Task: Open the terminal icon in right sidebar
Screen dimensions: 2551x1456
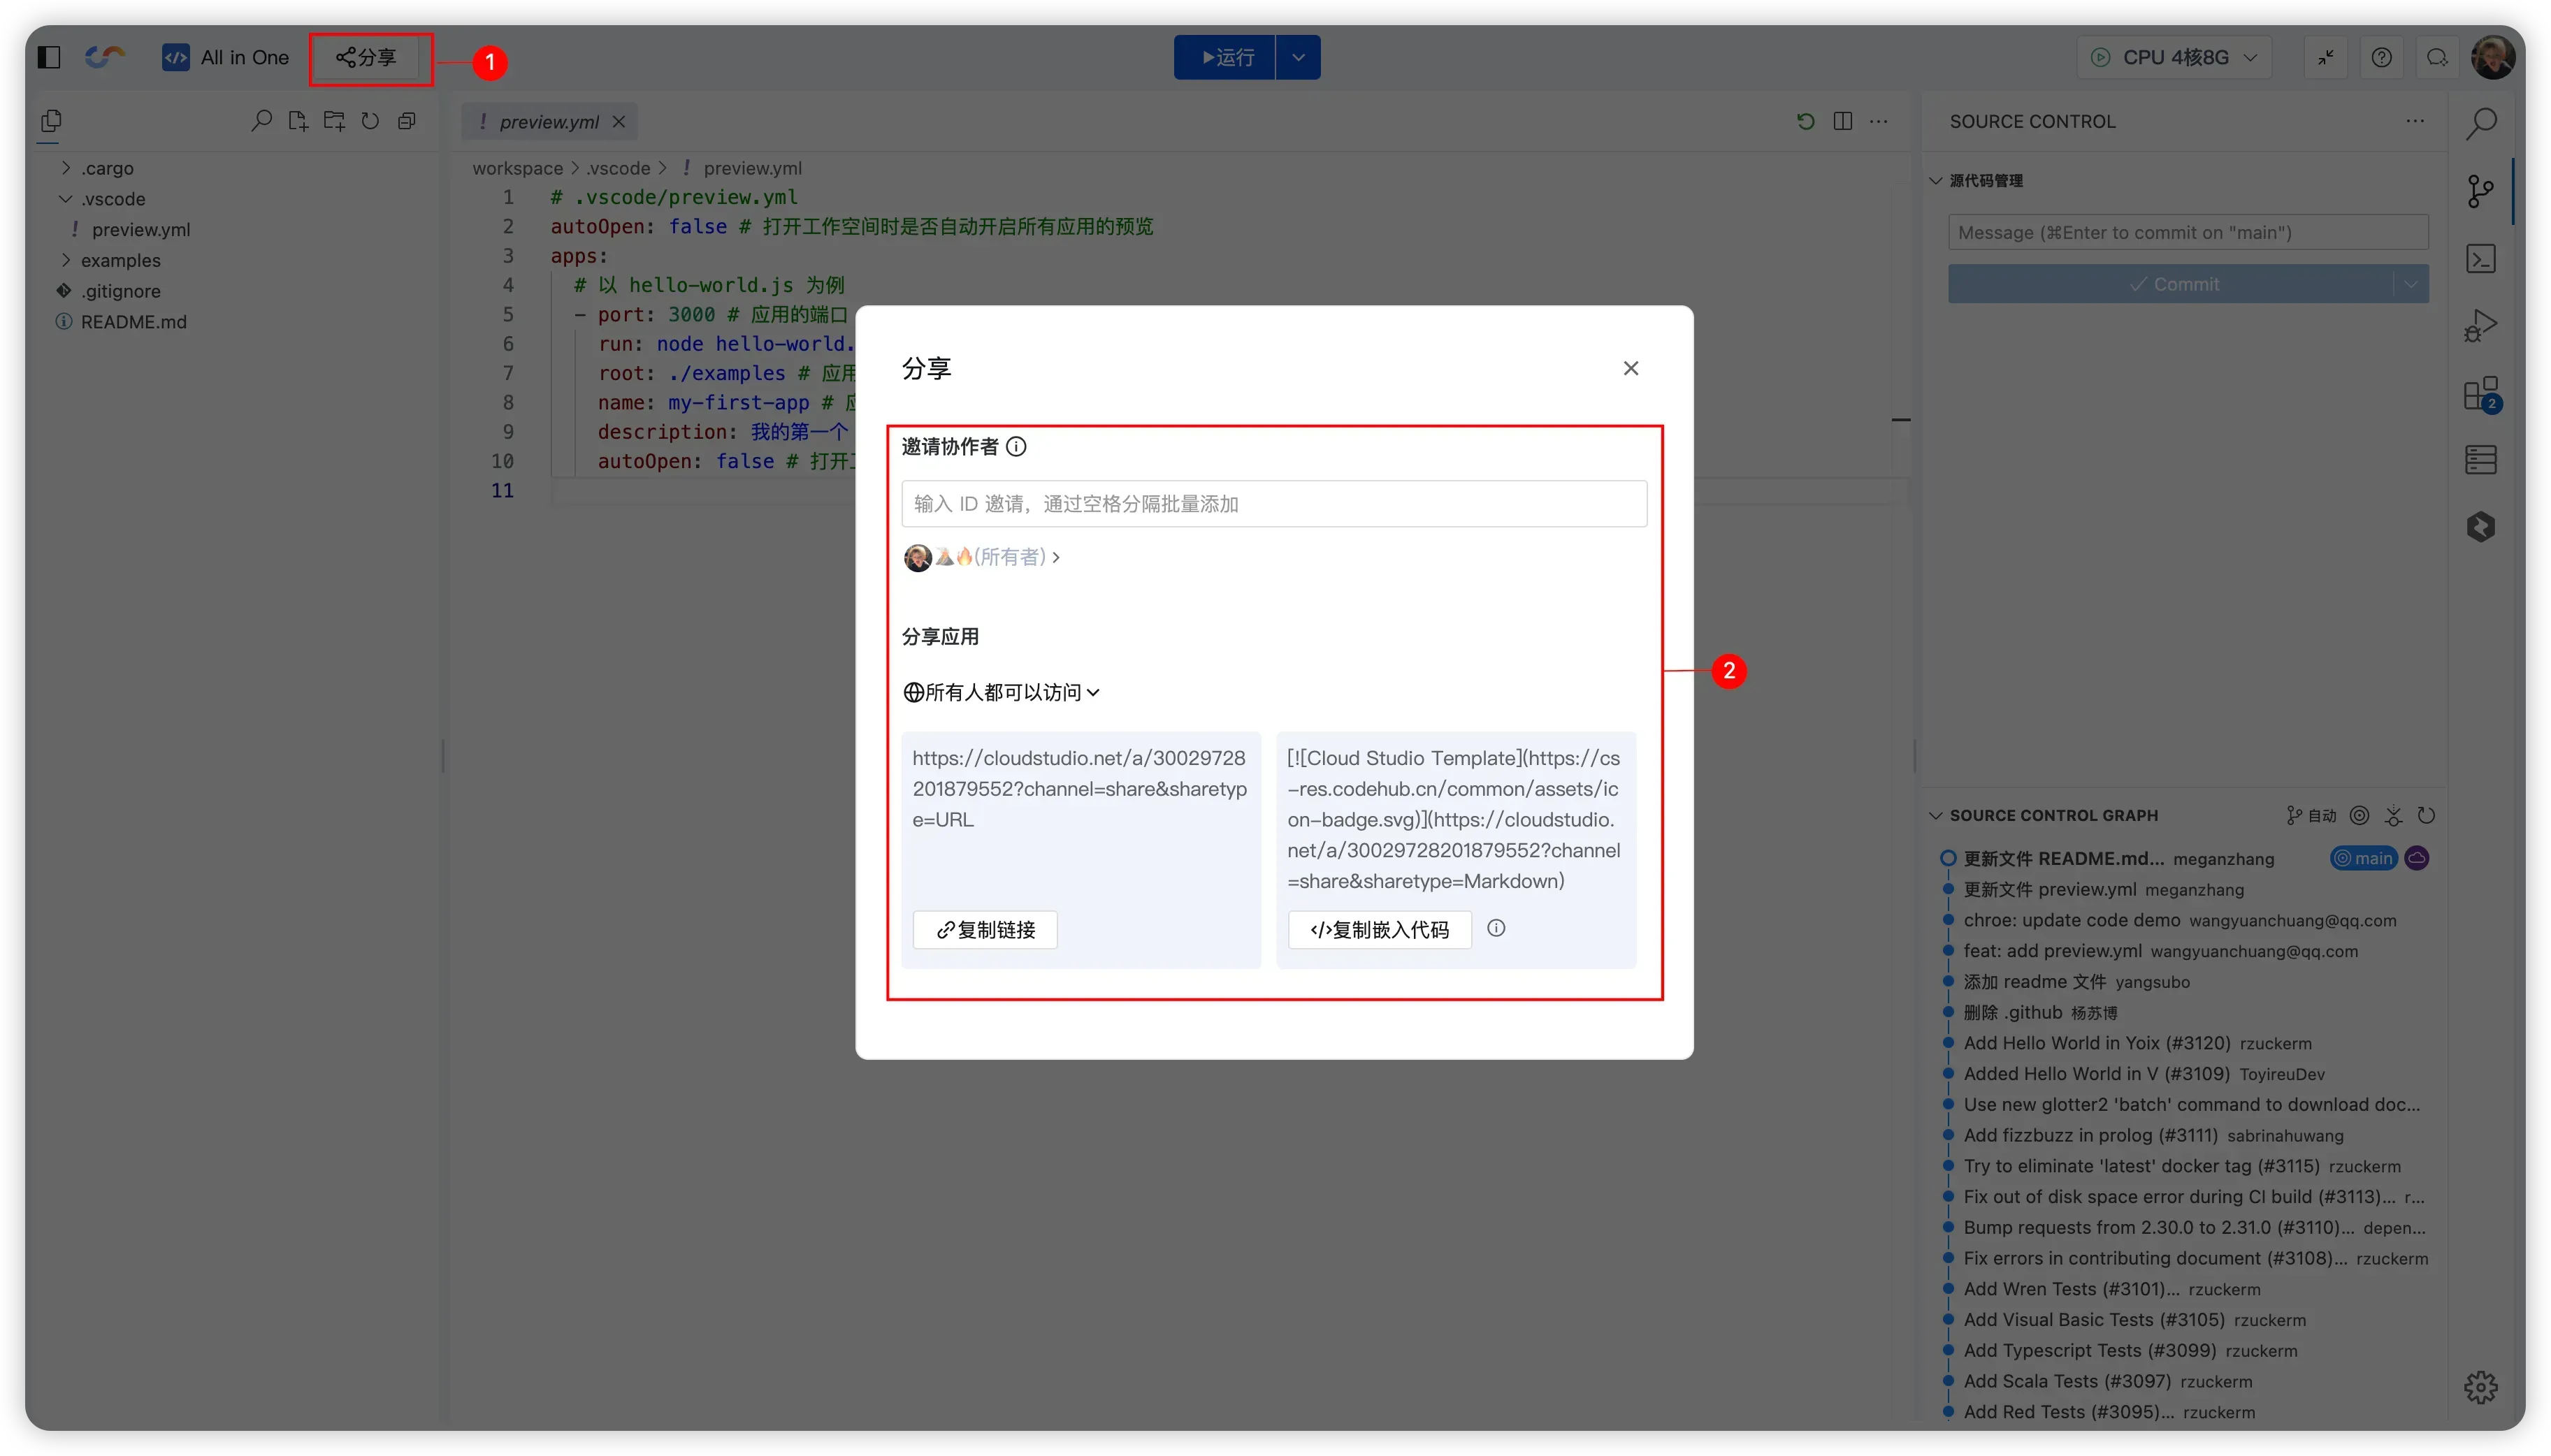Action: point(2480,259)
